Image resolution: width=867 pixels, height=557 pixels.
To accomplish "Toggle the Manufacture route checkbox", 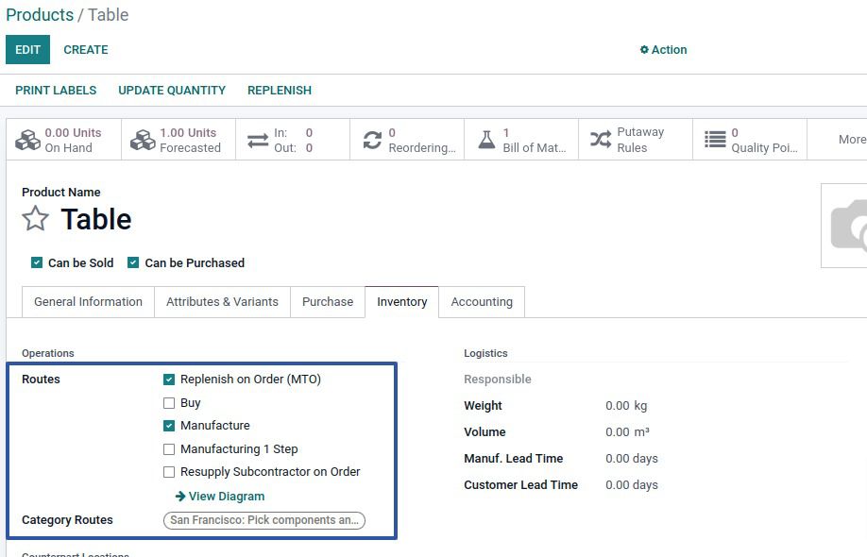I will point(169,426).
